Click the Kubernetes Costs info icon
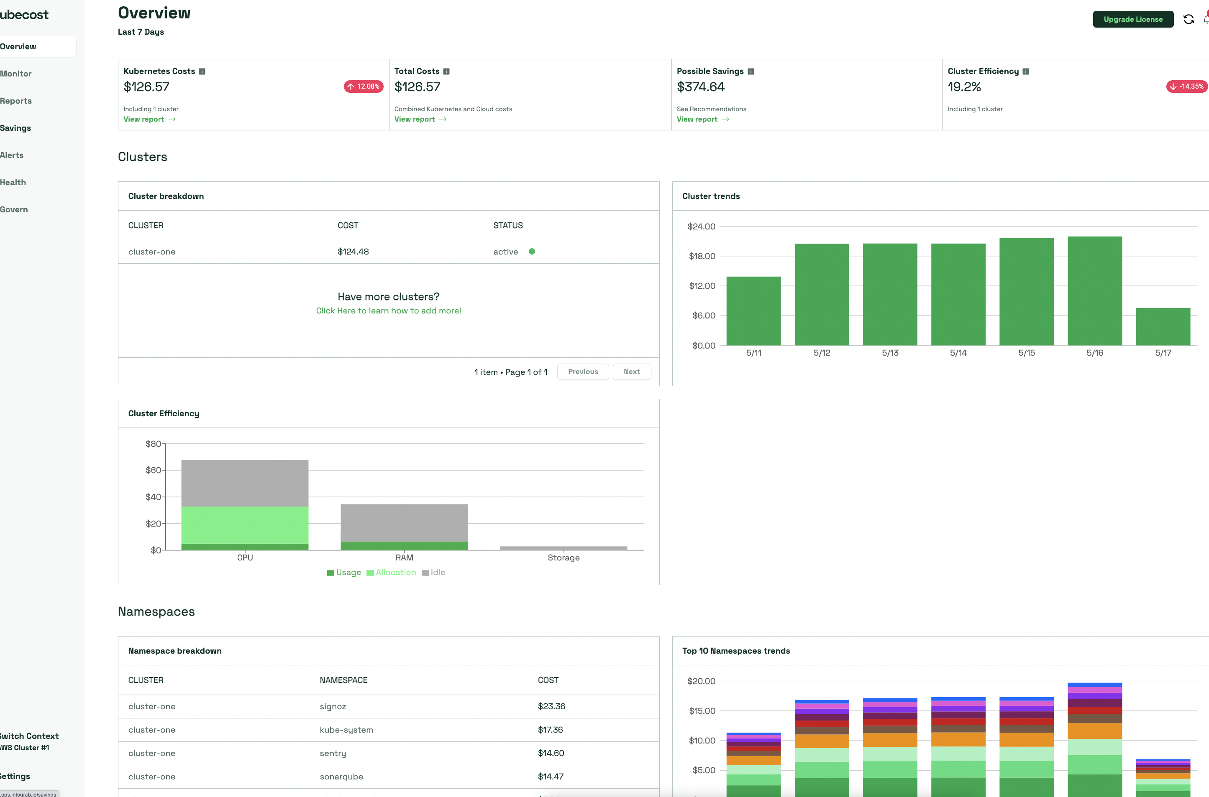1209x797 pixels. tap(202, 71)
